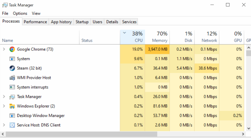Click the Task Manager title bar icon
The image size is (251, 139).
pyautogui.click(x=5, y=5)
